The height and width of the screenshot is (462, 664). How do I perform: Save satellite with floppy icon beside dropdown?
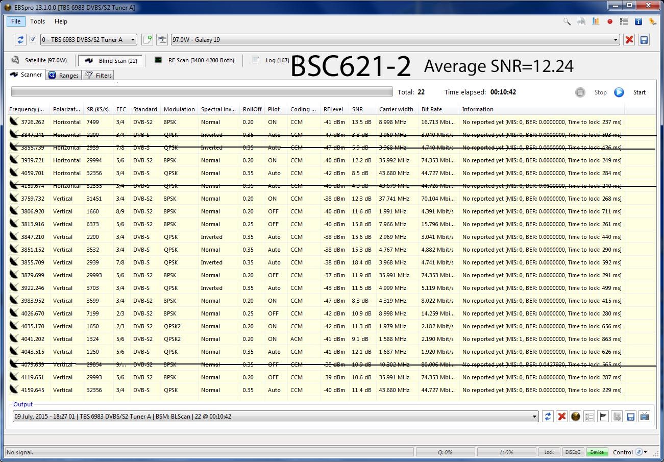[644, 39]
